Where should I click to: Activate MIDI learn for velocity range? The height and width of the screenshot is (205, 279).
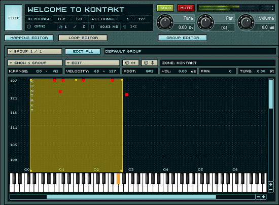coord(149,63)
